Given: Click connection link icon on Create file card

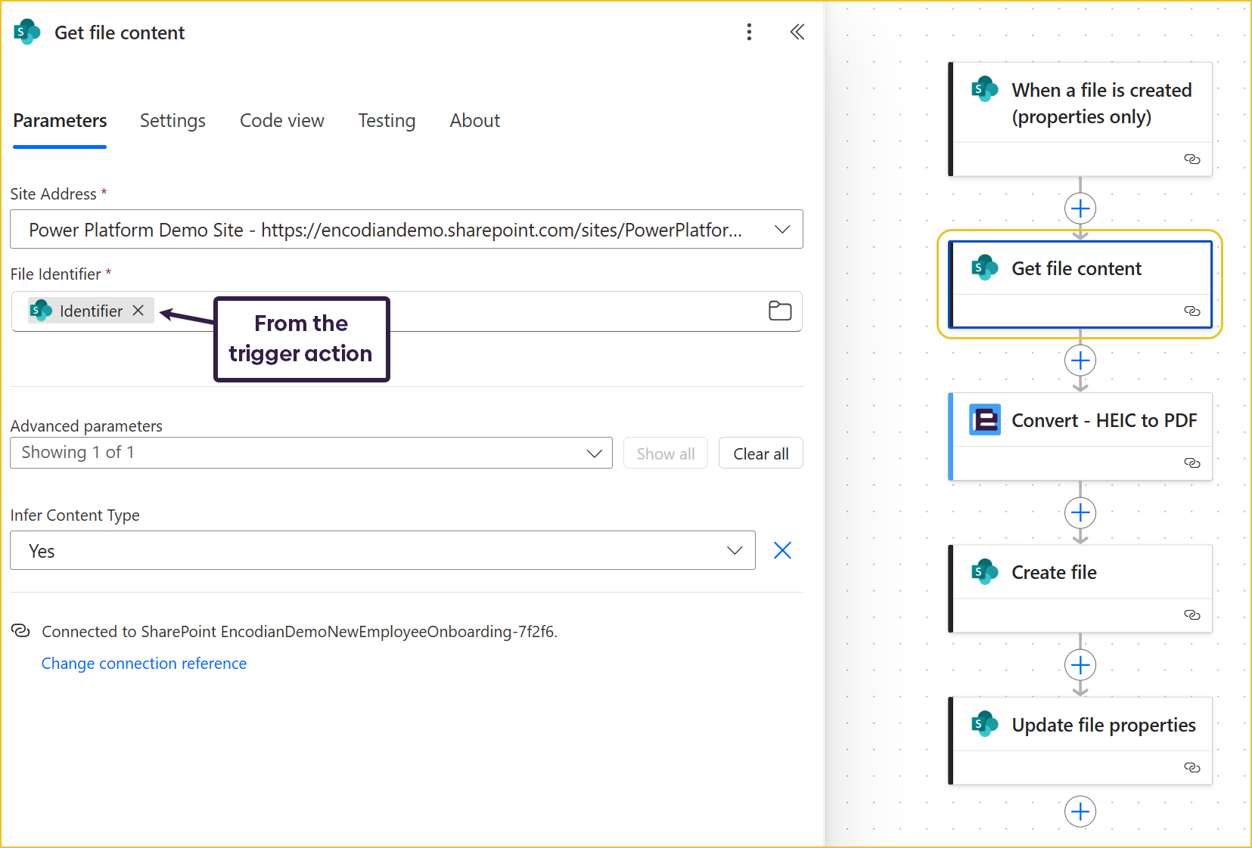Looking at the screenshot, I should pos(1191,615).
